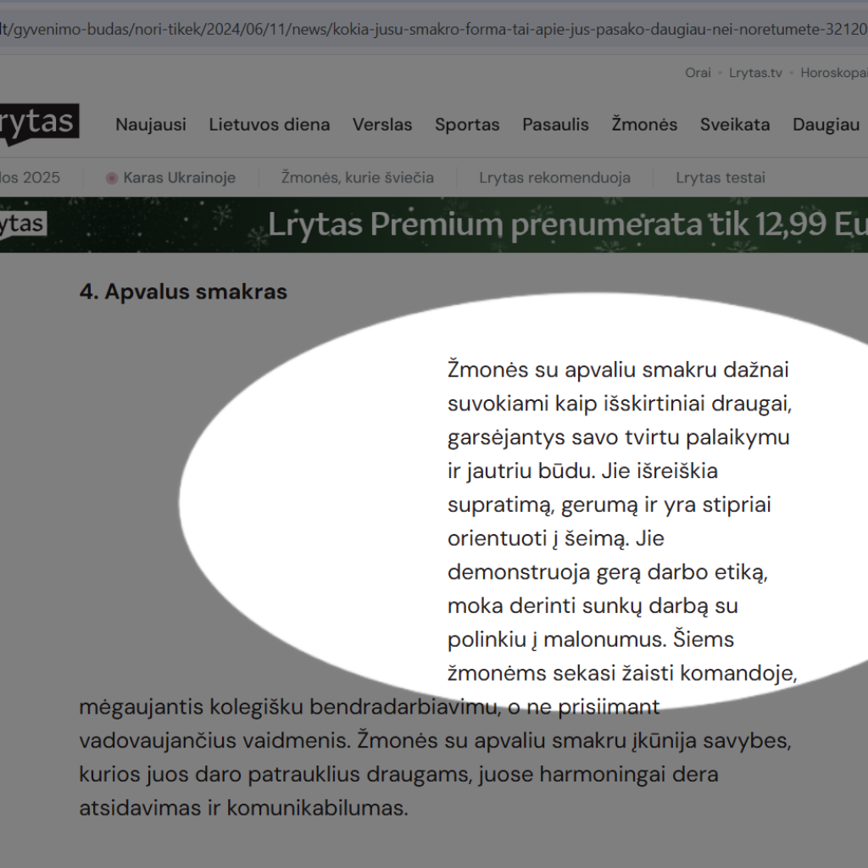Click the red icon beside Karas Ukrainoje
Image resolution: width=868 pixels, height=868 pixels.
coord(112,178)
